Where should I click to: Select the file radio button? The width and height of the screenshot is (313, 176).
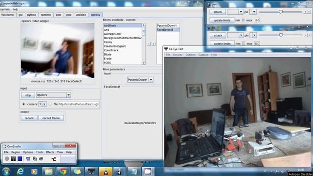(50, 104)
